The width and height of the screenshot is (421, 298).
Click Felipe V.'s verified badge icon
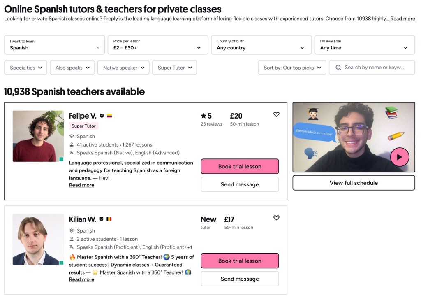coord(102,116)
